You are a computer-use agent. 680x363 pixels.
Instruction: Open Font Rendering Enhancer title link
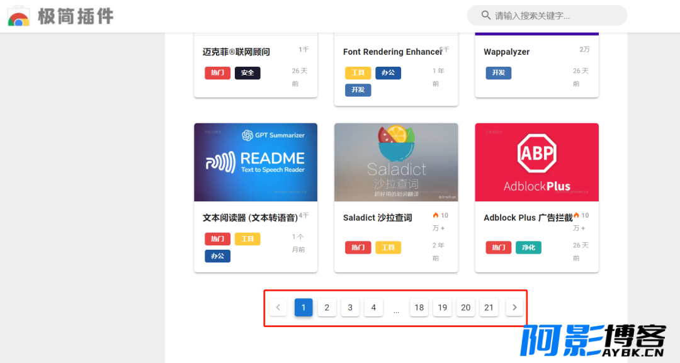392,52
